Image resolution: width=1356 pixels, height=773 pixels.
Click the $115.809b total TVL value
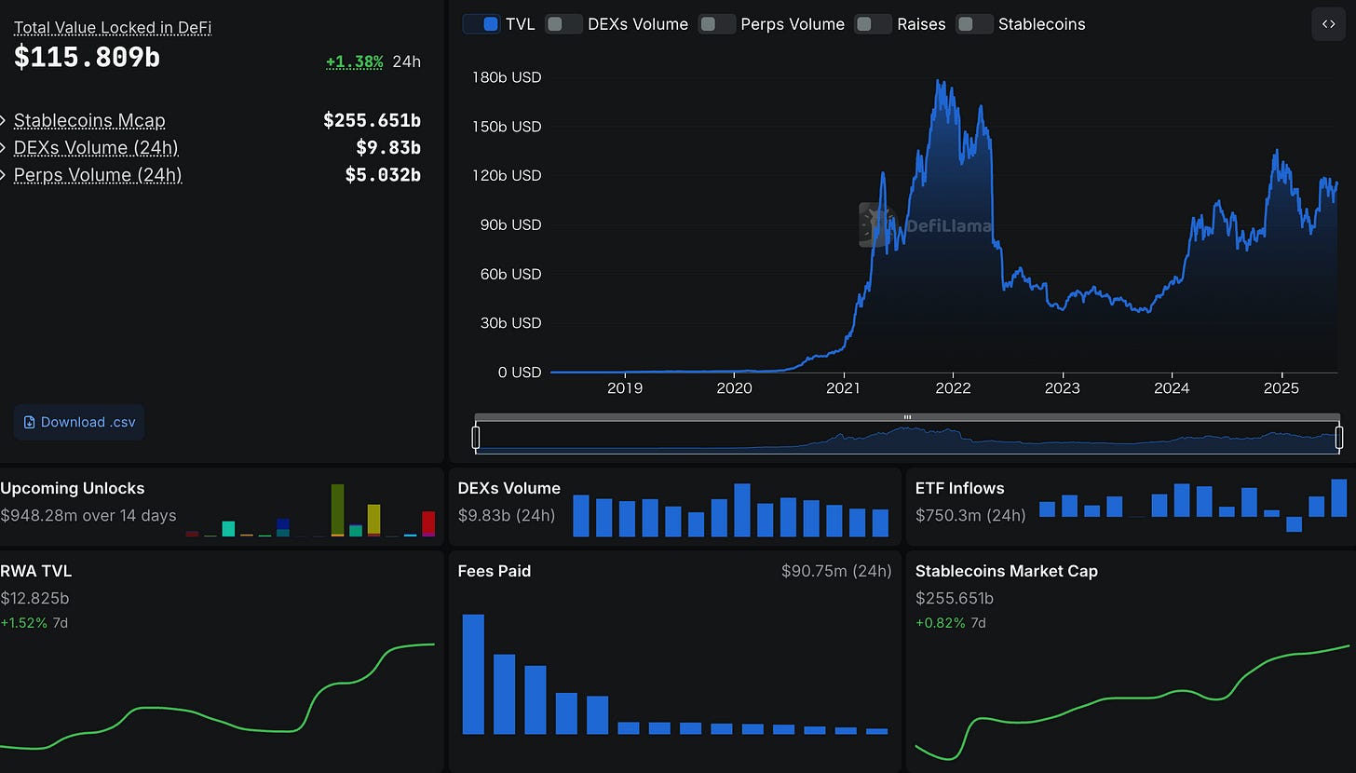click(87, 58)
